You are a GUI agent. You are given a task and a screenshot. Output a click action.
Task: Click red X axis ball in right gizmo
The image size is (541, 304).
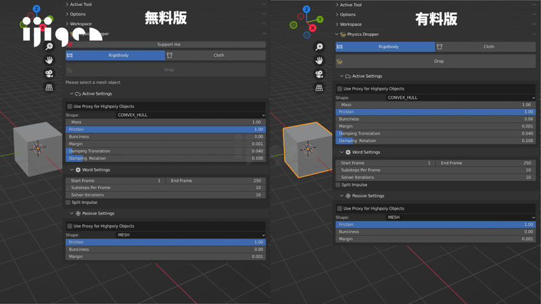312,28
